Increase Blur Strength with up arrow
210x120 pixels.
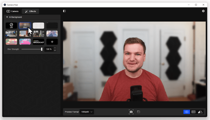point(55,48)
